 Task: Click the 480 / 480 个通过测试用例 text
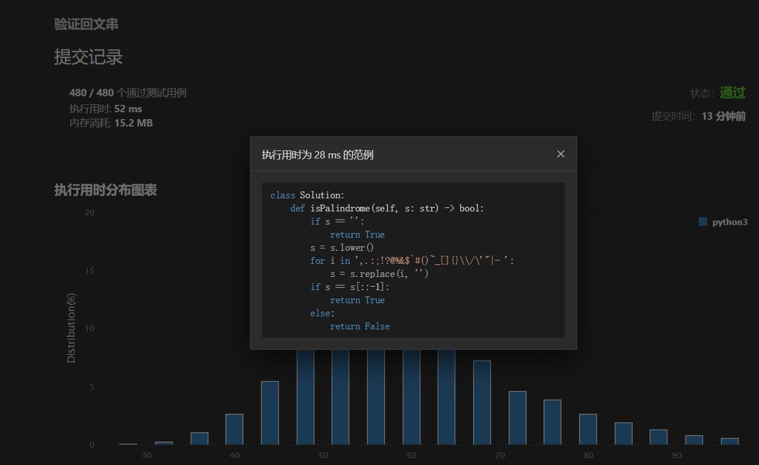pos(128,93)
